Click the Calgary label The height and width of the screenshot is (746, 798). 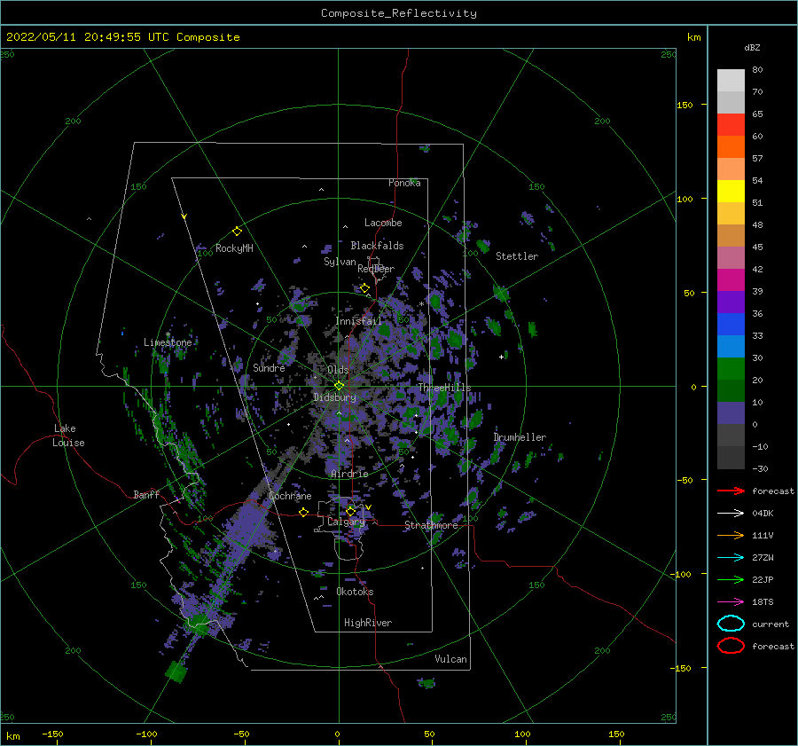[346, 522]
